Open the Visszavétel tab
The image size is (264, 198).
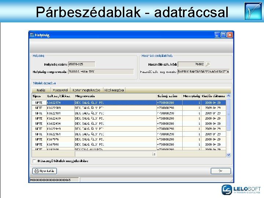click(60, 90)
